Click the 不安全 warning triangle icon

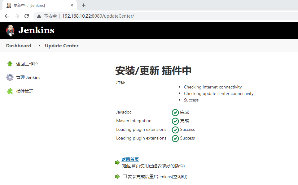coord(39,16)
